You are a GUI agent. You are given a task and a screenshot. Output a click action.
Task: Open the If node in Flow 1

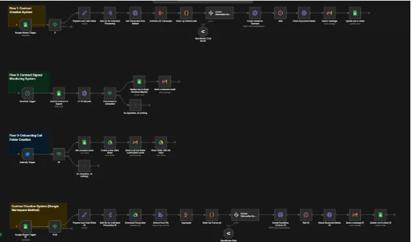coord(55,25)
